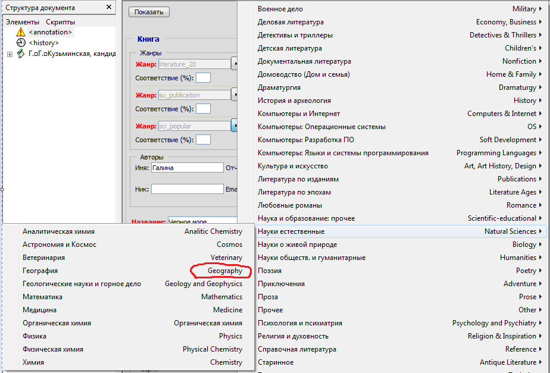550x373 pixels.
Task: Click the clock icon beside history
Action: click(x=21, y=43)
